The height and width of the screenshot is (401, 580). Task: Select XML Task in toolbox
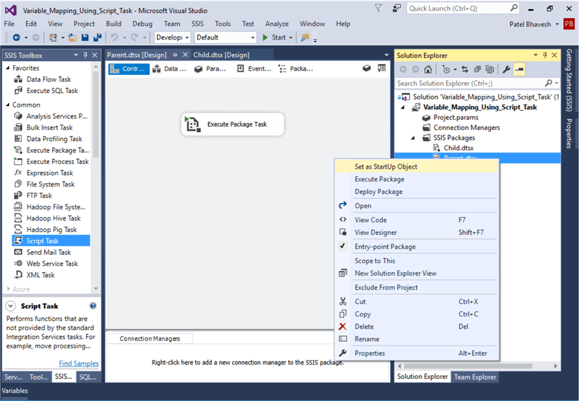point(40,275)
